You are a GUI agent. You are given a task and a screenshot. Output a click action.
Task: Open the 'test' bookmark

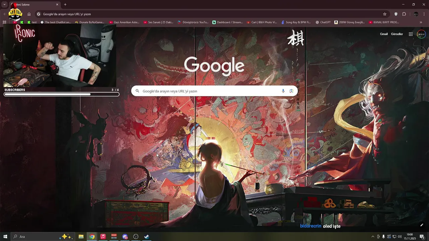click(32, 22)
